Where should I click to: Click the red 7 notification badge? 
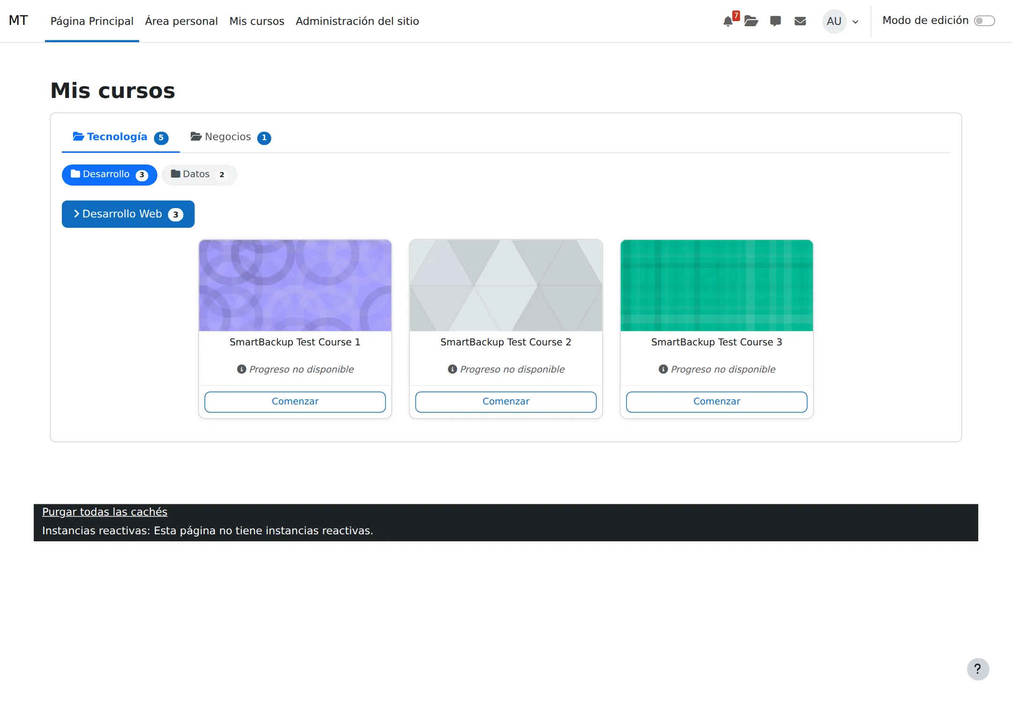click(736, 15)
